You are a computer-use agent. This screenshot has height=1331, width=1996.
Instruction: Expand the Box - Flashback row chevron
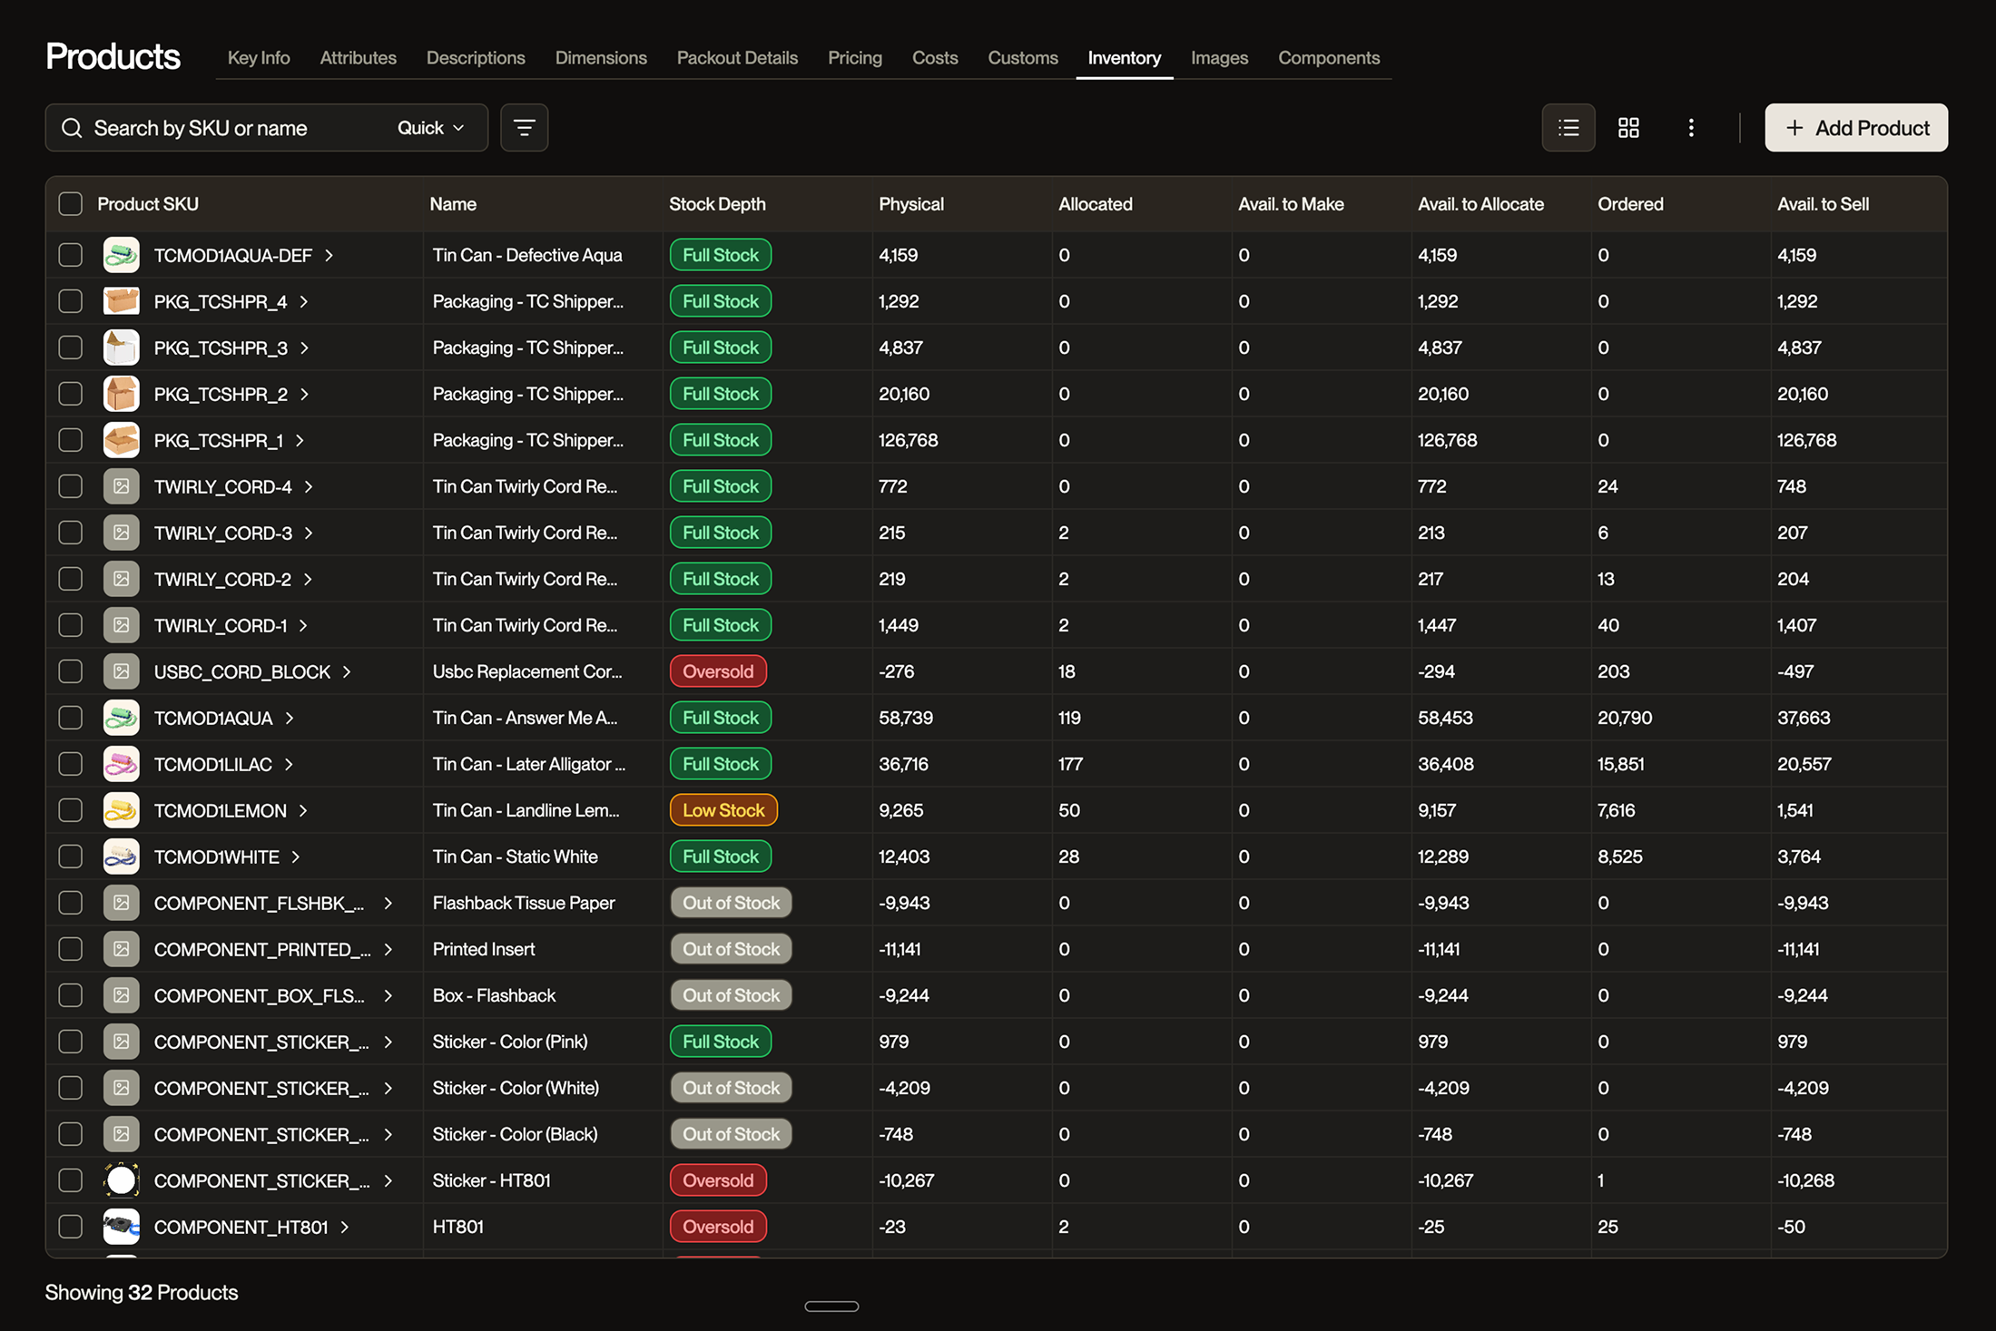(x=388, y=996)
